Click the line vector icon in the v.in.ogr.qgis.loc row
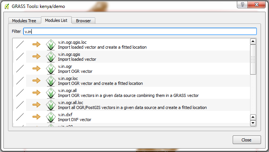 click(20, 45)
